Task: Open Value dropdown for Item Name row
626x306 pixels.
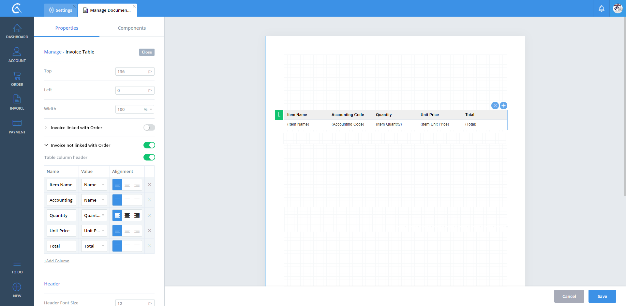Action: pos(94,185)
